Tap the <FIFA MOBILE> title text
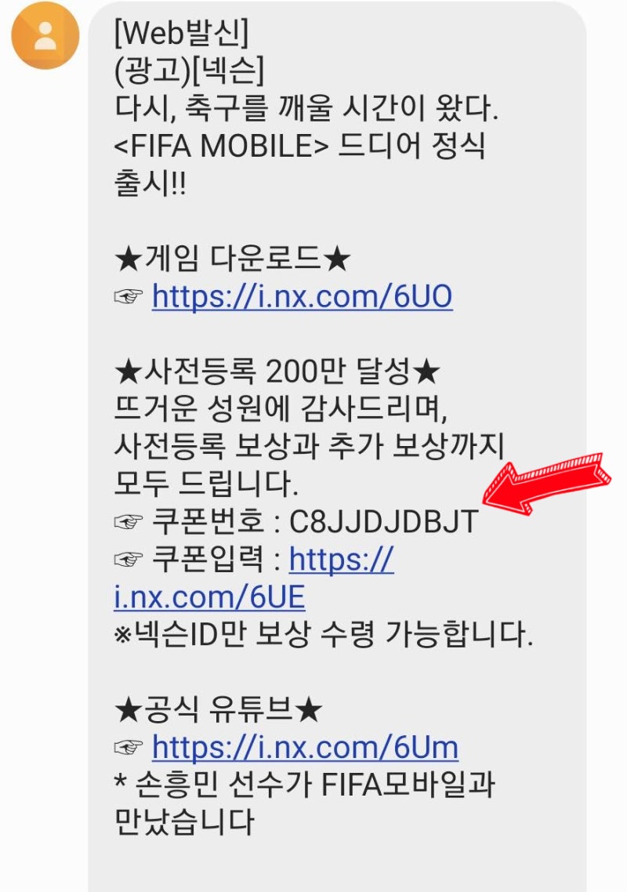The image size is (627, 892). coord(221,146)
